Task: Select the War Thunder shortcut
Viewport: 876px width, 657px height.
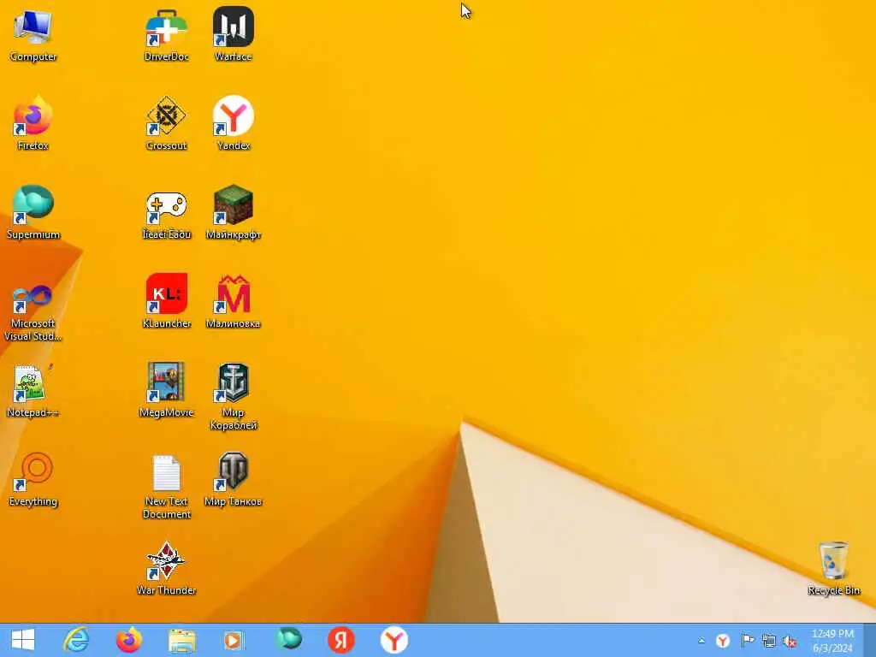Action: [x=166, y=568]
